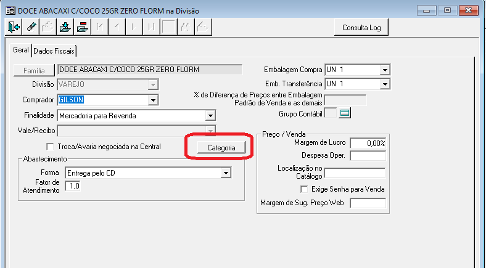Click the Grupo Contábil code field
This screenshot has height=268, width=486.
click(331, 113)
